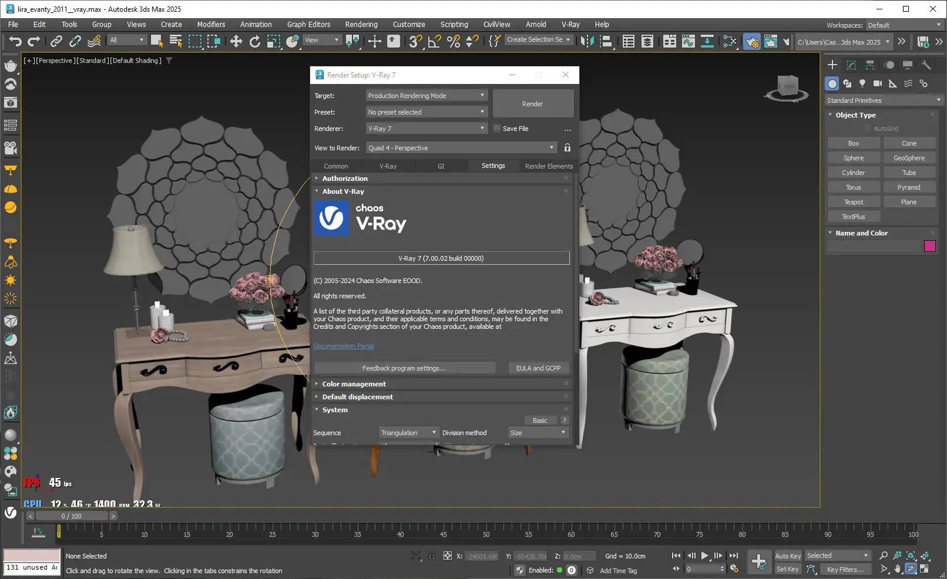Open the Mirror tool
The image size is (947, 579).
(586, 41)
